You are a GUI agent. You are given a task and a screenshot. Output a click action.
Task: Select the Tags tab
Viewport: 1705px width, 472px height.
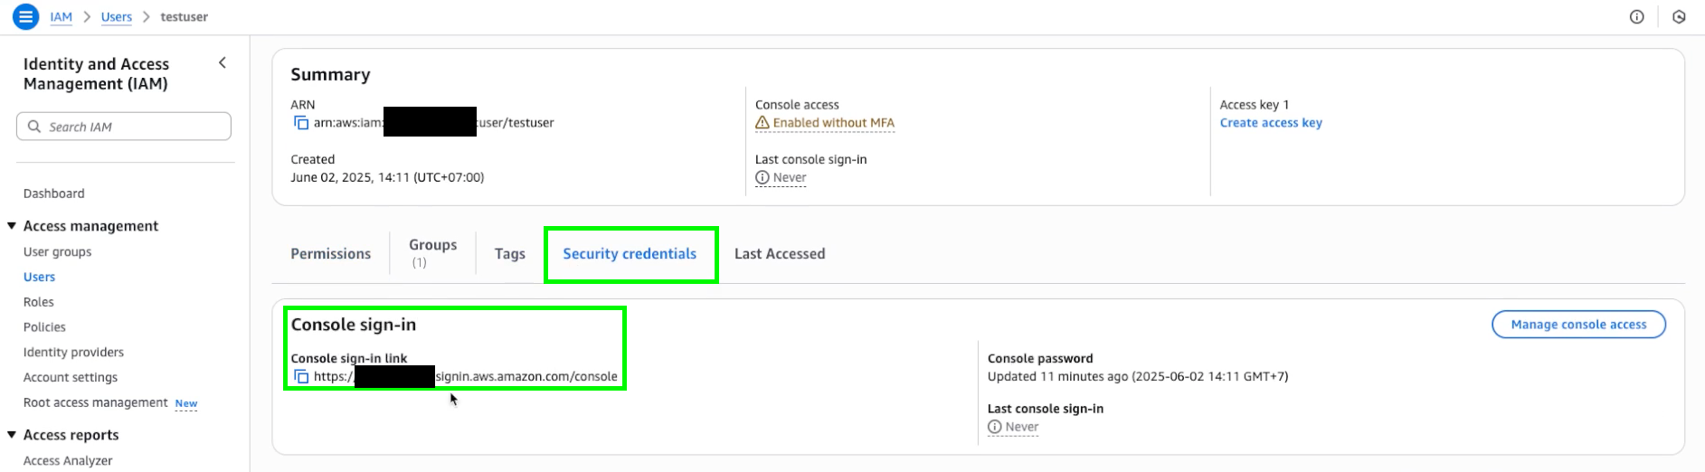coord(510,254)
